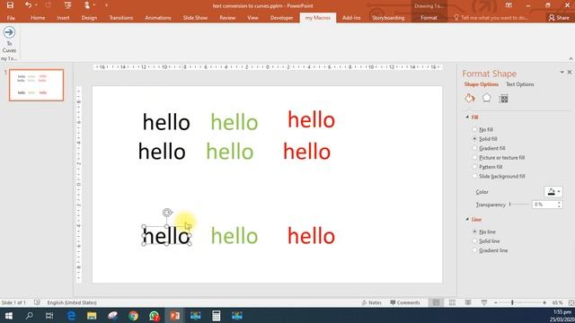Switch to the Format ribbon tab
The height and width of the screenshot is (323, 575).
point(429,18)
